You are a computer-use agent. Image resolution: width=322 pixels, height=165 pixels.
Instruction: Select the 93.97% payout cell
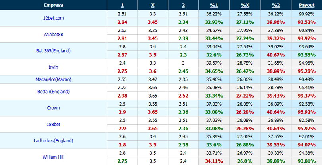306,38
